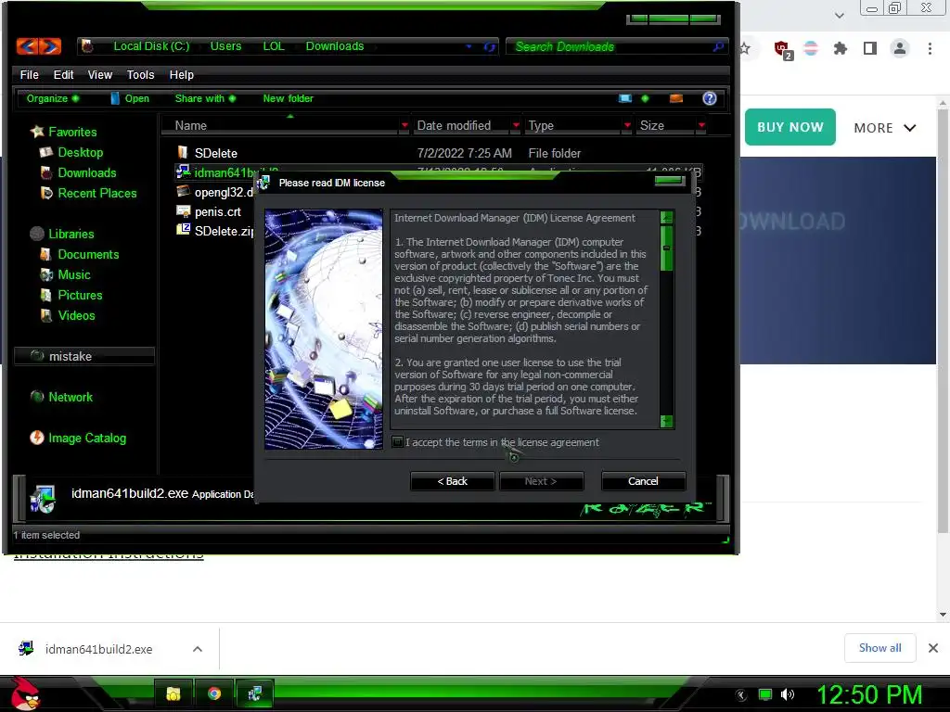Image resolution: width=950 pixels, height=712 pixels.
Task: Click the penis.crt certificate file icon
Action: pyautogui.click(x=183, y=210)
